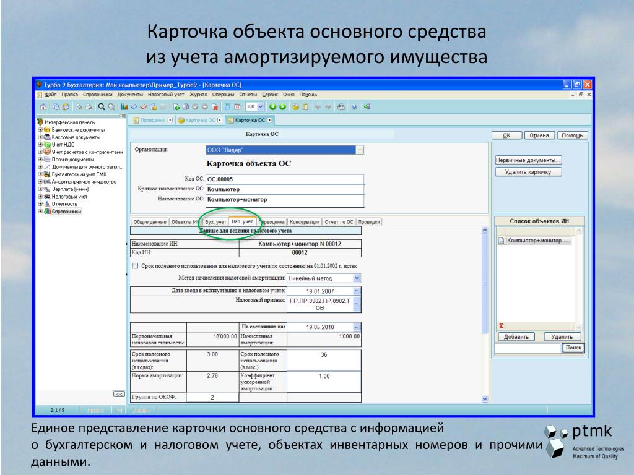Viewport: 634px width, 475px height.
Task: Click the Отчетность tree icon
Action: [x=47, y=203]
